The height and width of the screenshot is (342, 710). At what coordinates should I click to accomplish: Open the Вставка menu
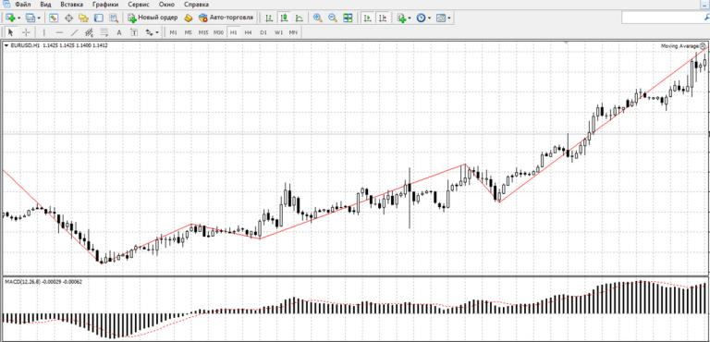coord(71,5)
